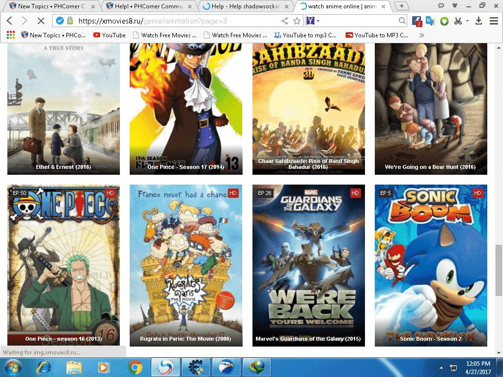The image size is (503, 377).
Task: Expand the dropdown next to scissors icon
Action: coord(468,21)
